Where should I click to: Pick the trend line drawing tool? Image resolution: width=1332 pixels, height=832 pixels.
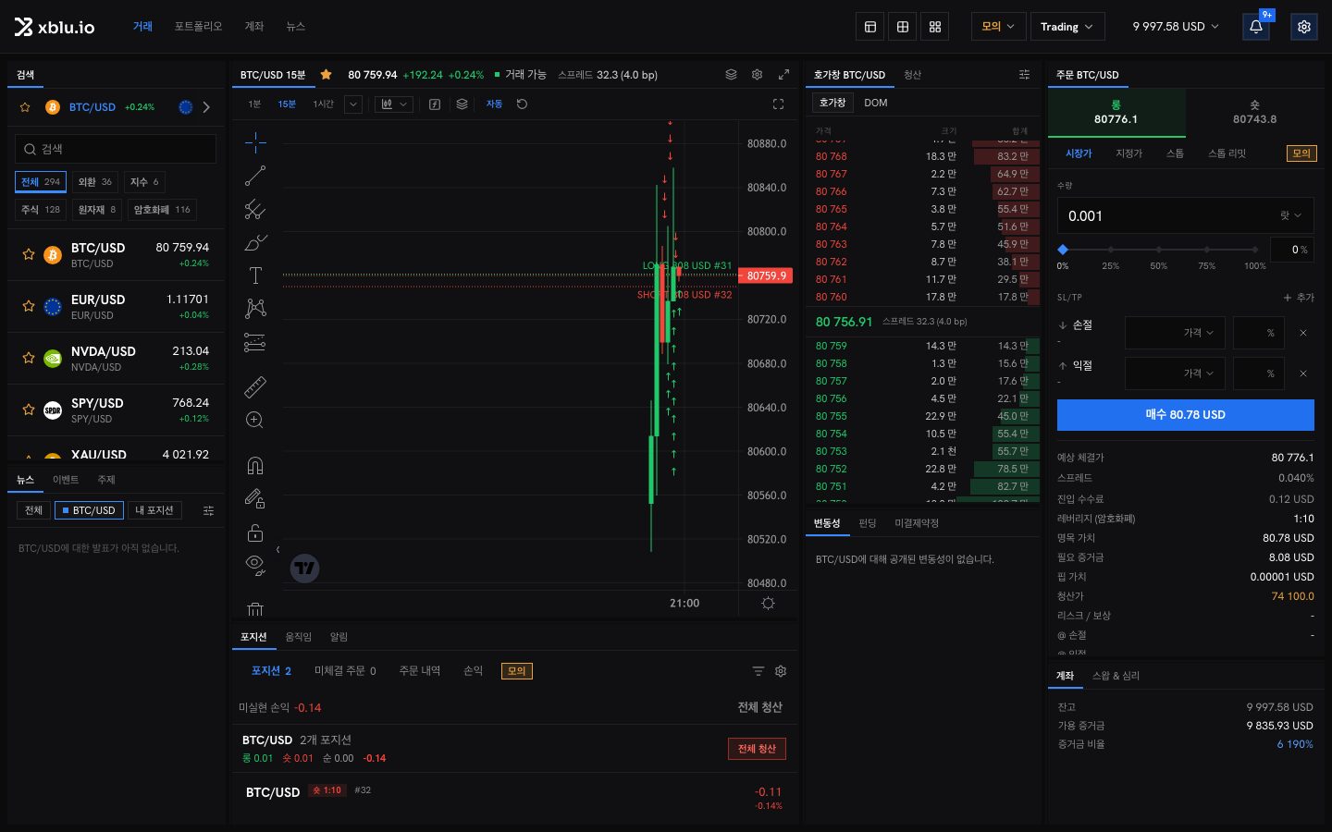[255, 176]
